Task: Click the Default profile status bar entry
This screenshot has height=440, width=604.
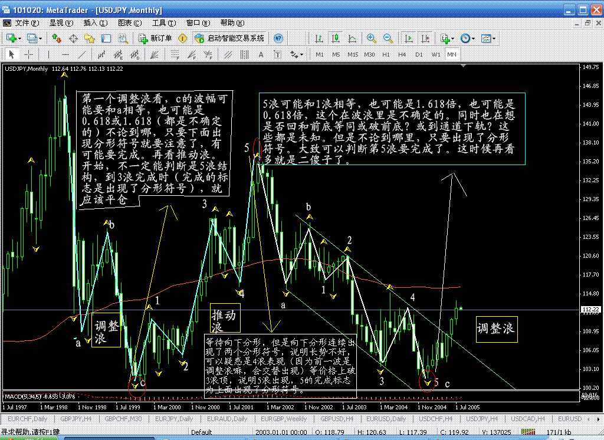Action: click(x=202, y=432)
